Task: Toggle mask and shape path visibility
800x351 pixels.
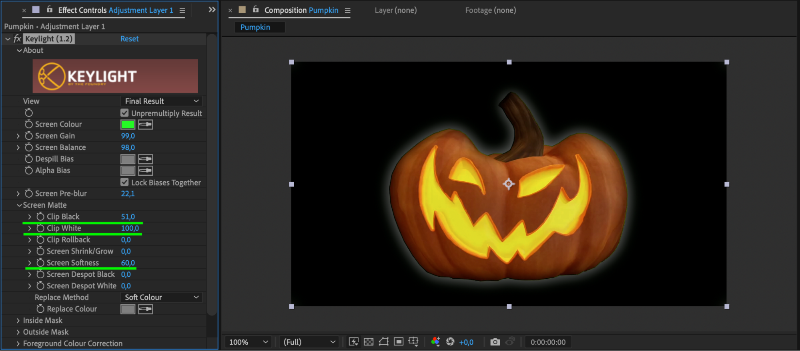Action: pos(383,342)
